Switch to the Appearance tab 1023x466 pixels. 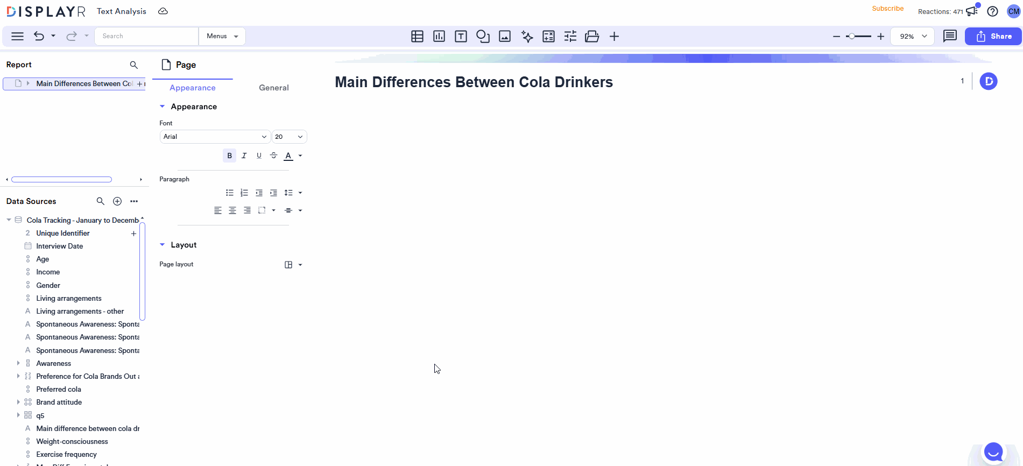[193, 88]
